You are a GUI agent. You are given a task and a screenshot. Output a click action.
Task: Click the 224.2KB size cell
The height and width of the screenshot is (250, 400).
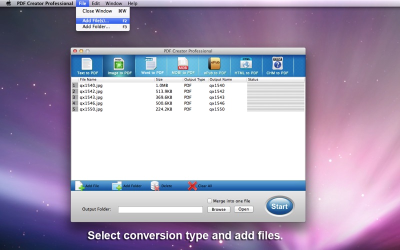coord(164,109)
